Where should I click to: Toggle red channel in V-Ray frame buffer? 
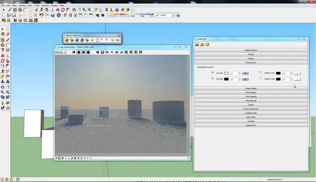[x=79, y=52]
